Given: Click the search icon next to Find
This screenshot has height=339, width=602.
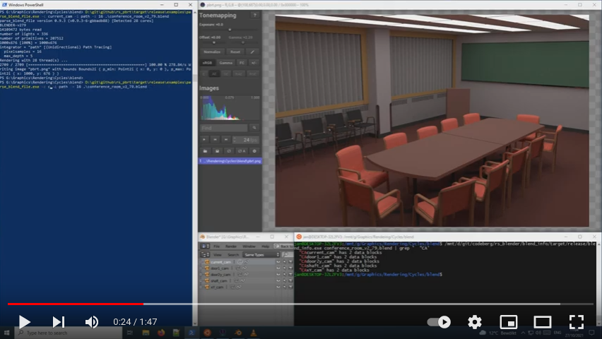Looking at the screenshot, I should tap(254, 128).
